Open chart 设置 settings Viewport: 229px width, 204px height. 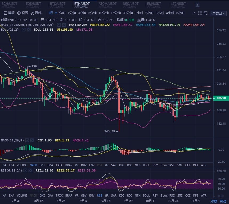pos(23,13)
